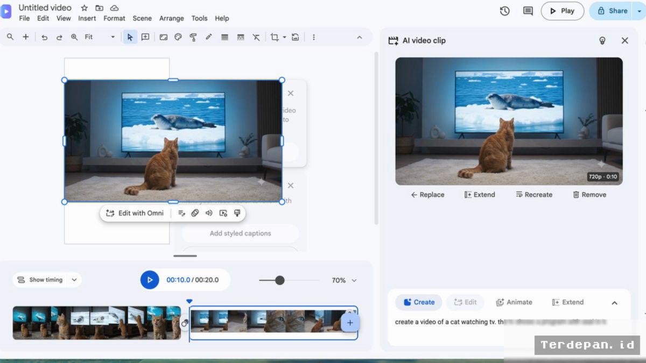Screen dimensions: 646x363
Task: Click Edit with Omni button
Action: click(135, 213)
